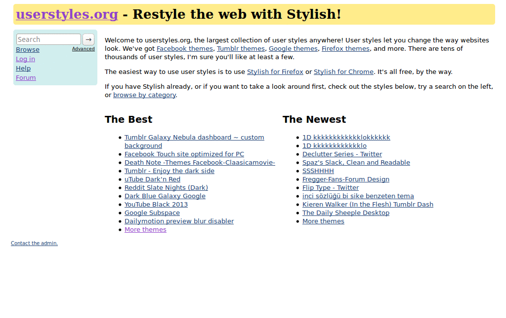This screenshot has width=506, height=318.
Task: Click browse by category link
Action: 145,95
